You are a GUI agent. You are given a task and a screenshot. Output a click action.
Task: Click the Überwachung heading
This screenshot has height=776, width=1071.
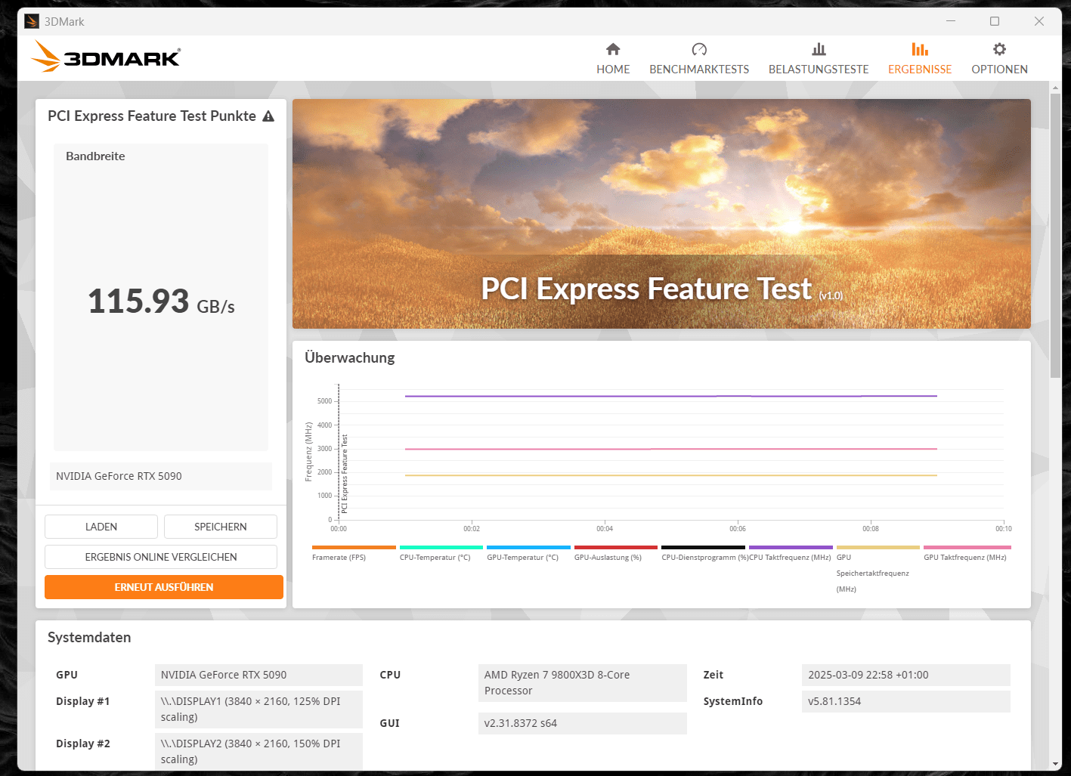[350, 357]
